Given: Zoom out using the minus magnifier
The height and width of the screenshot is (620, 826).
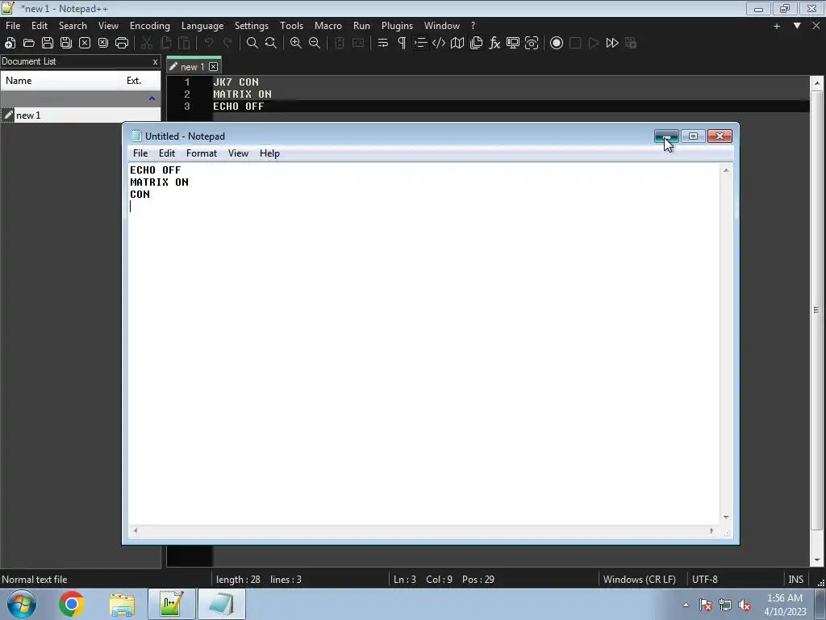Looking at the screenshot, I should [x=315, y=44].
